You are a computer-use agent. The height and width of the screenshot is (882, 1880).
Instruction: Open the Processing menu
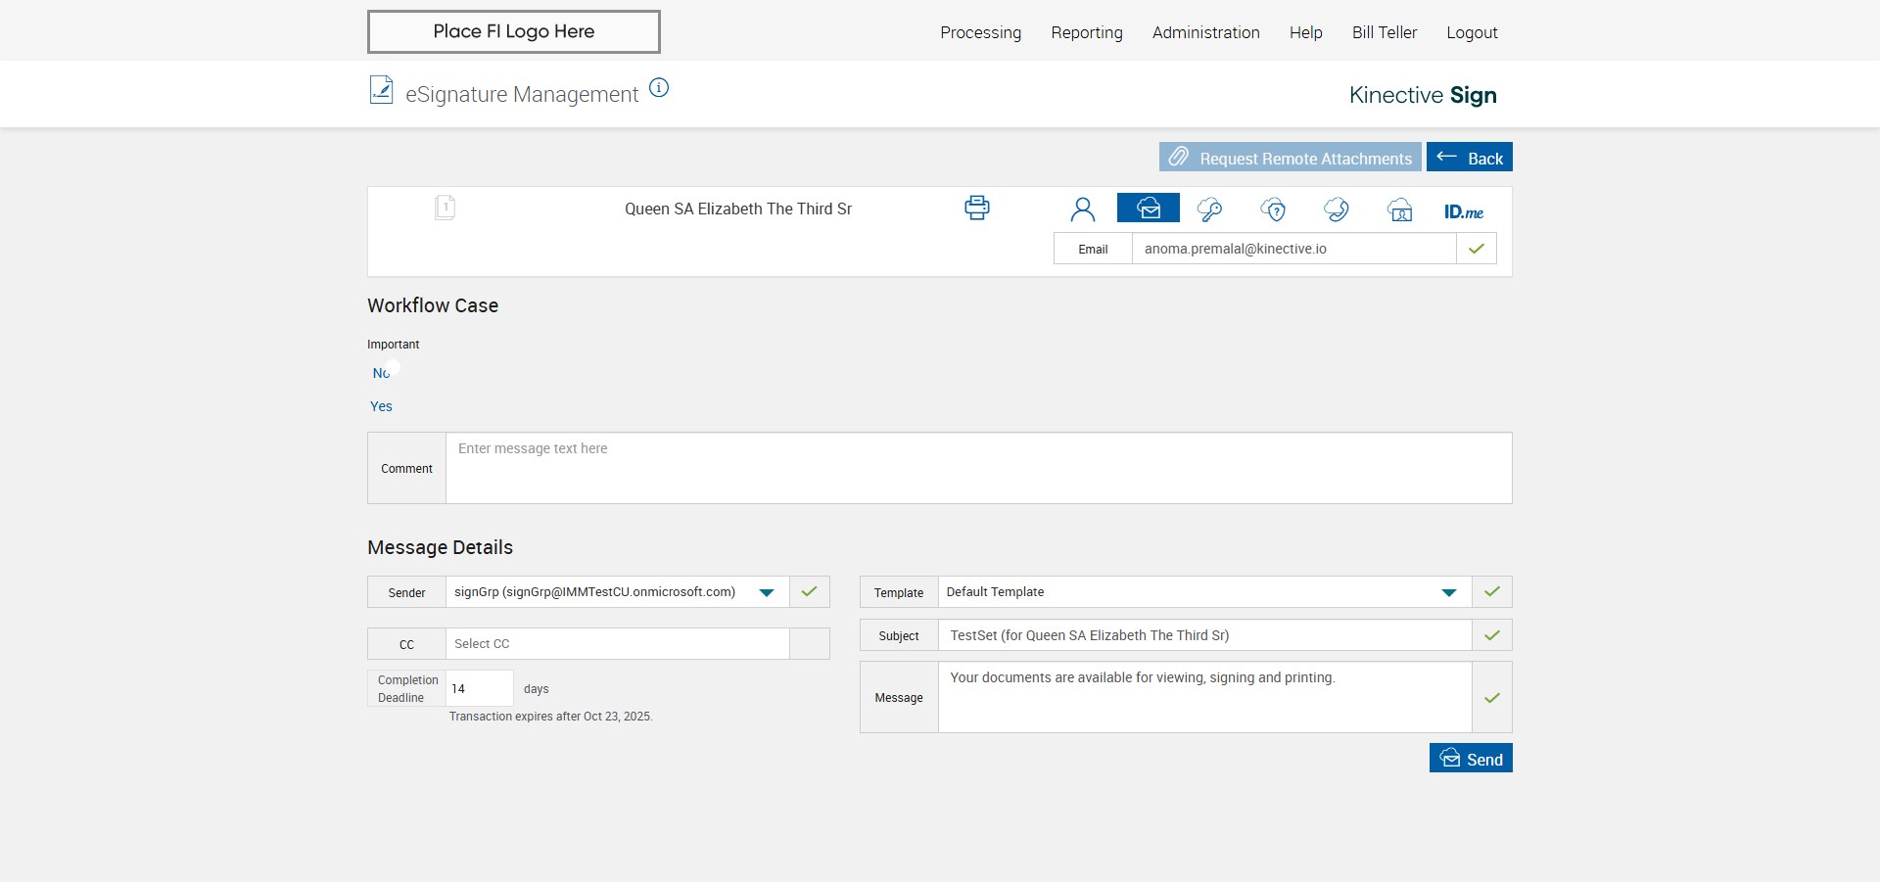click(x=980, y=32)
